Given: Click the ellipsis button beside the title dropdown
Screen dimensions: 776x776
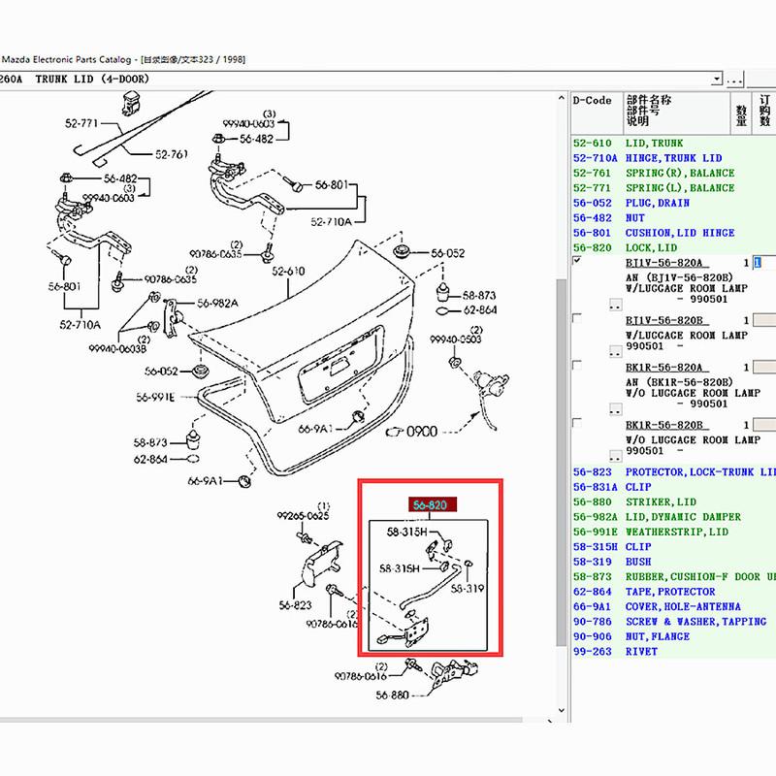Looking at the screenshot, I should (x=735, y=80).
